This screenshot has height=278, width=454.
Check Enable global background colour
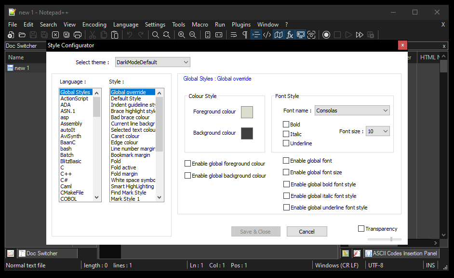coord(187,175)
